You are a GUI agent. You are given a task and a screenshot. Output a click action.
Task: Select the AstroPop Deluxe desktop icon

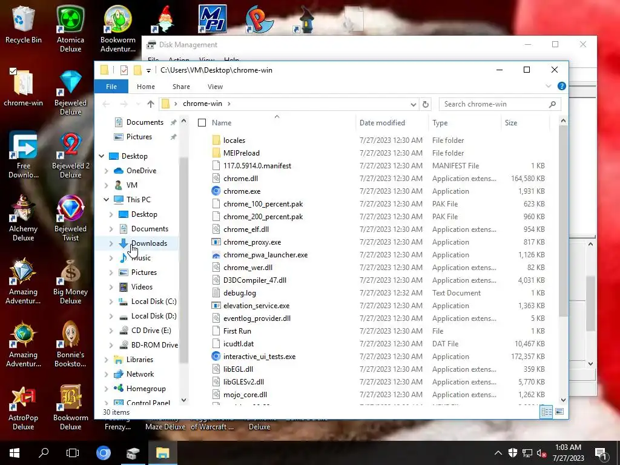click(x=24, y=406)
